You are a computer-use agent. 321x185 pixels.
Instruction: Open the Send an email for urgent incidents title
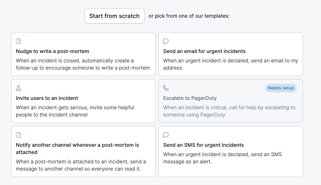click(204, 51)
